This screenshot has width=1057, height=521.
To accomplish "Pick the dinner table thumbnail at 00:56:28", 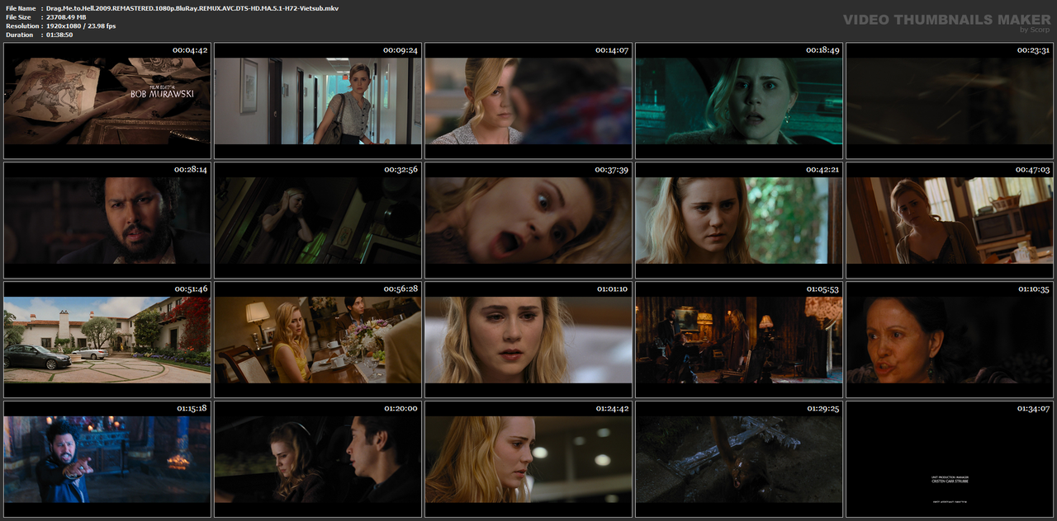I will tap(318, 340).
